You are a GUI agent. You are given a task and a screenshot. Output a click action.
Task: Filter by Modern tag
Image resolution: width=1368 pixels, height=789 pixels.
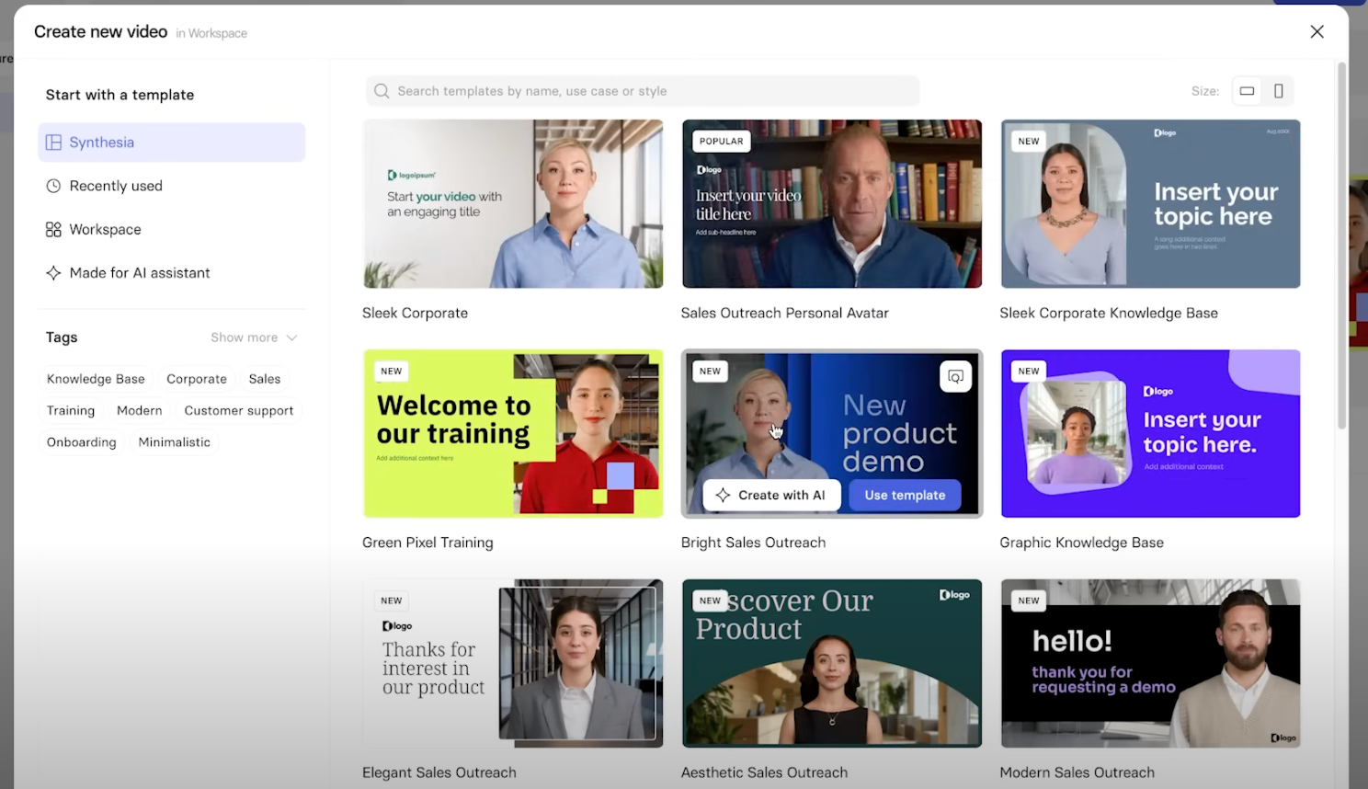140,410
